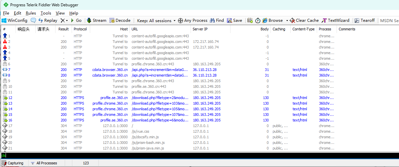Select session 2 red warning icon
399x167 pixels.
pyautogui.click(x=5, y=42)
